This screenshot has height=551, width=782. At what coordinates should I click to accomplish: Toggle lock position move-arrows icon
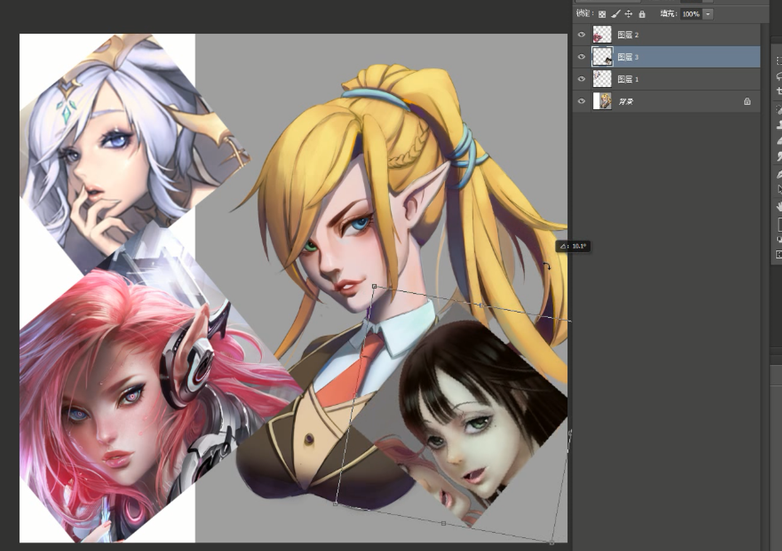tap(628, 14)
